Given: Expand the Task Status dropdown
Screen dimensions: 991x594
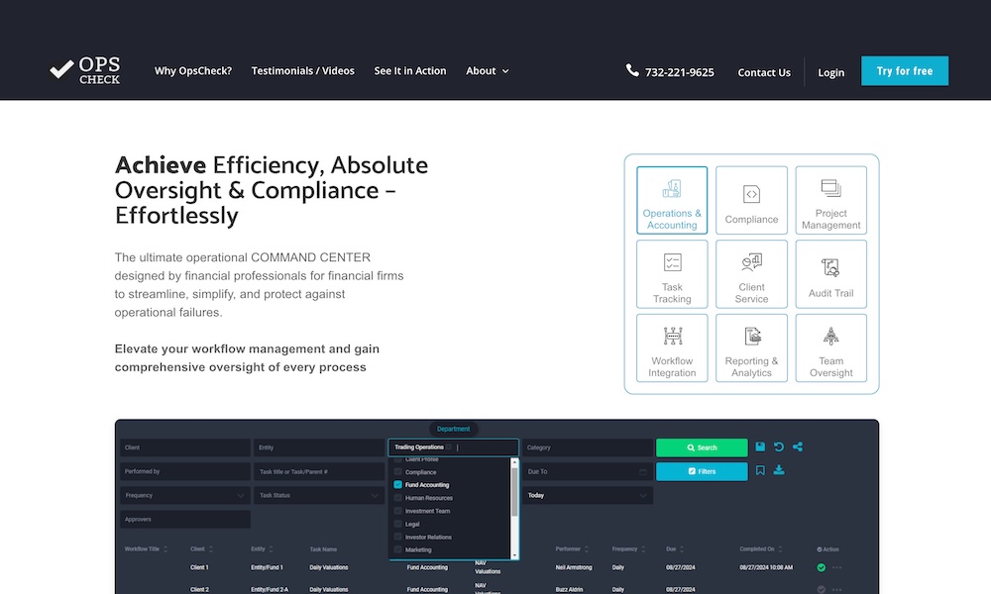Looking at the screenshot, I should click(318, 495).
